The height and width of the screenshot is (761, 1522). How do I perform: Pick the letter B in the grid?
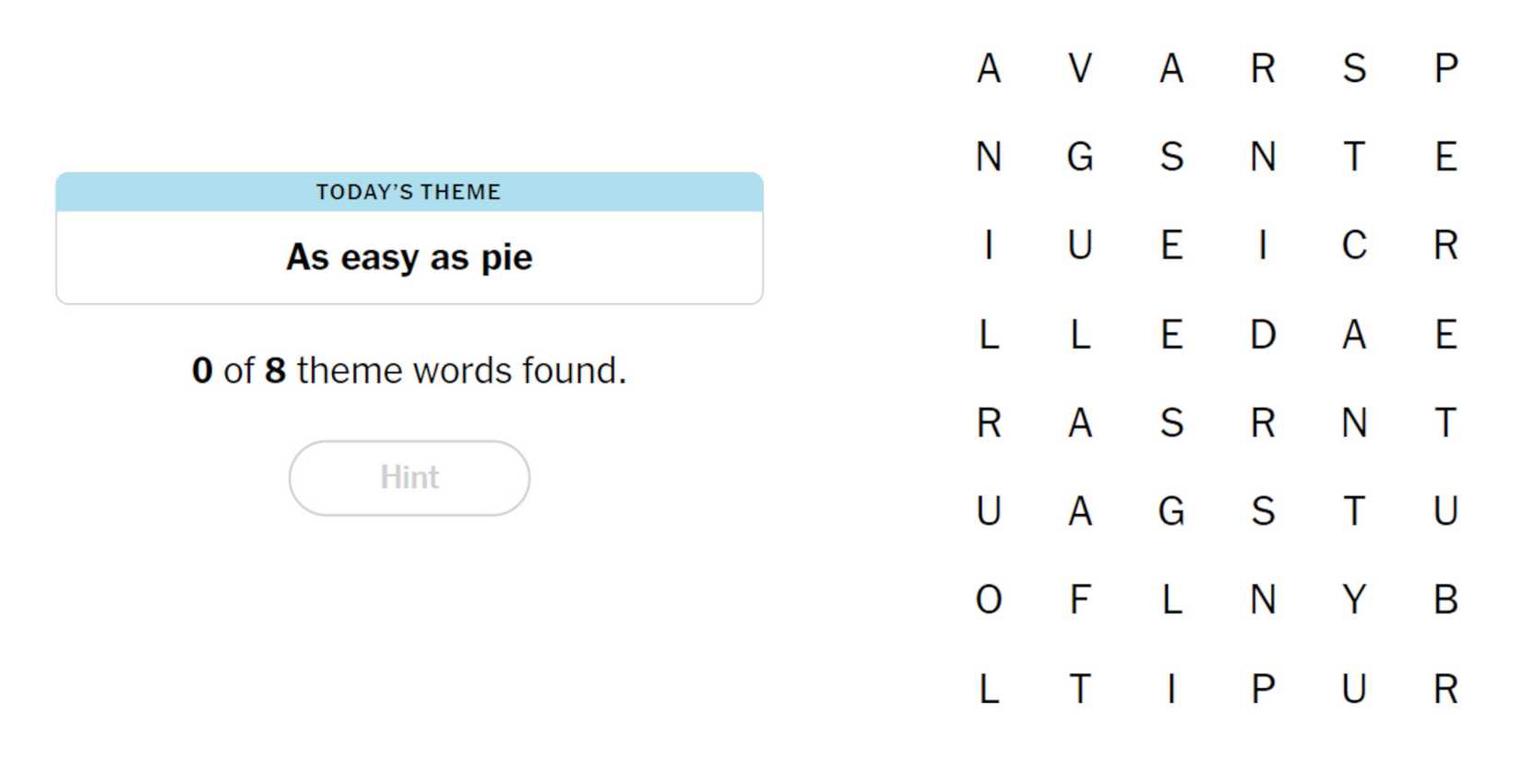[x=1445, y=600]
